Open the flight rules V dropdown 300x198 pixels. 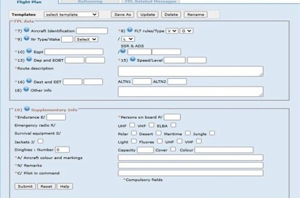(172, 31)
